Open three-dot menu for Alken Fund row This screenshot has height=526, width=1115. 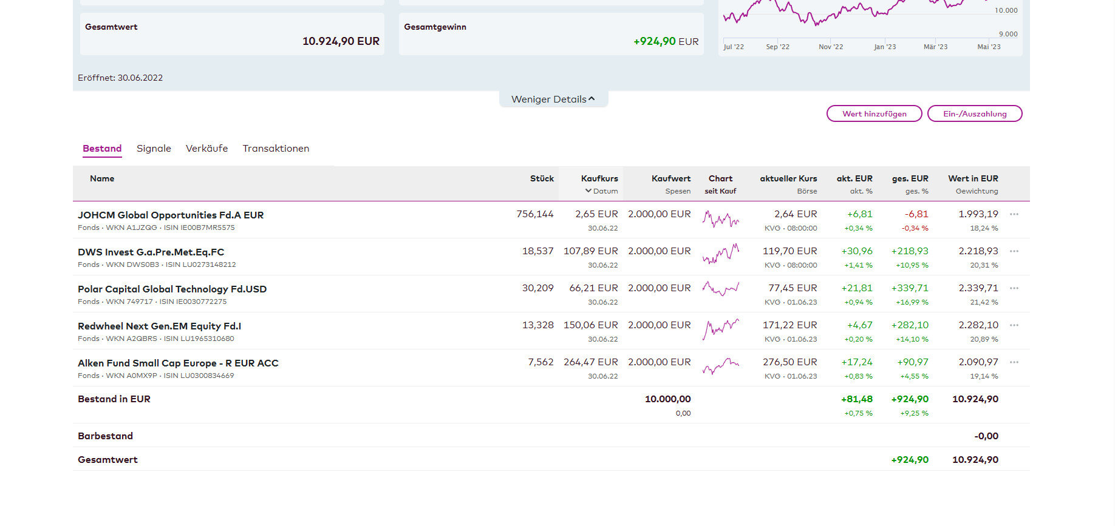pyautogui.click(x=1014, y=362)
